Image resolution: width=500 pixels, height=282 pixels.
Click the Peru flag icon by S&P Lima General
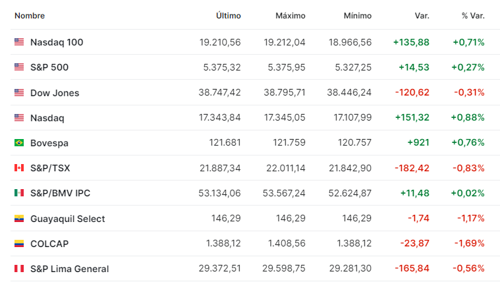tap(19, 269)
